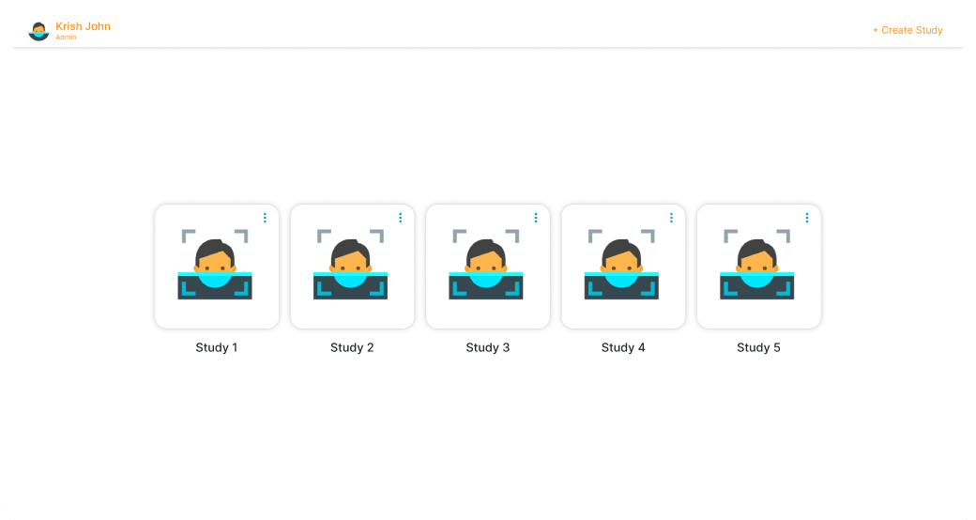
Task: Click the Krish John avatar icon
Action: 38,31
